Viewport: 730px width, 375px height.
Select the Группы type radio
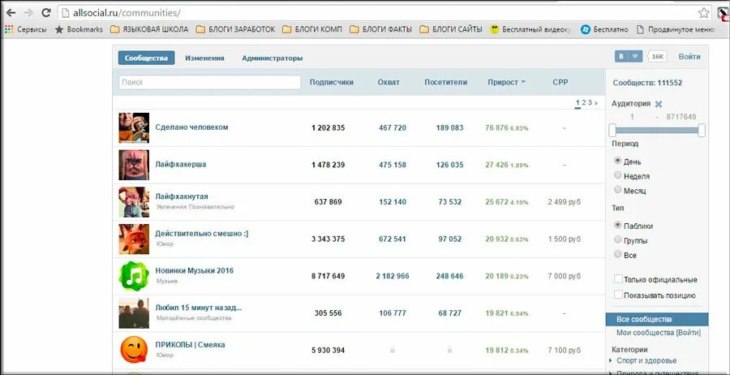pos(618,239)
